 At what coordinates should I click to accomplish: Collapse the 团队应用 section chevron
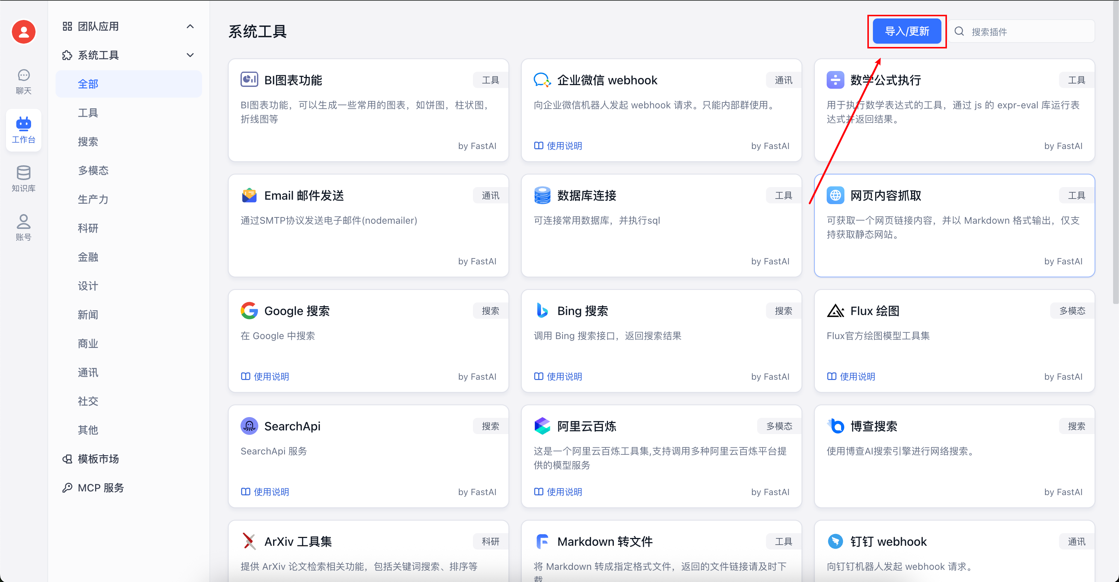click(190, 27)
